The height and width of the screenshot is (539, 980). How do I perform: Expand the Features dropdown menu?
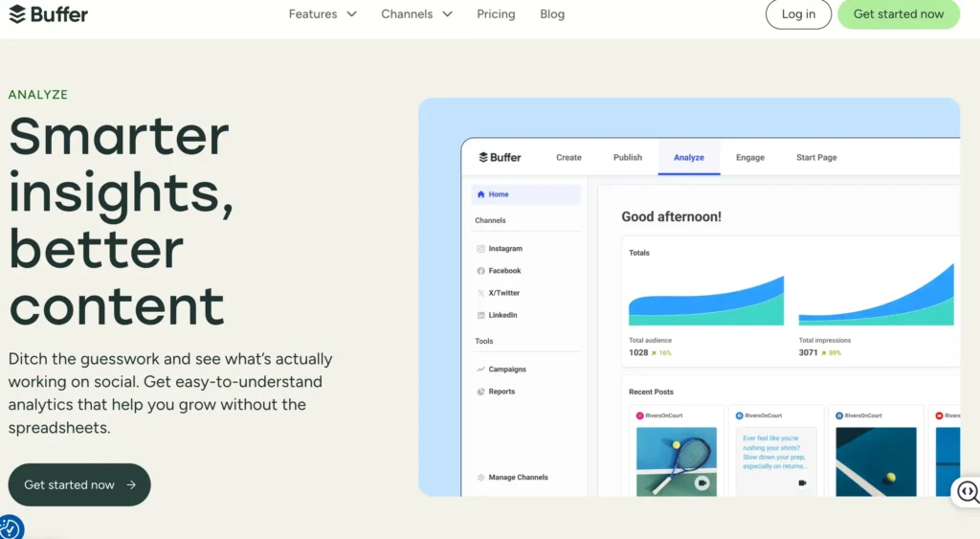(323, 13)
